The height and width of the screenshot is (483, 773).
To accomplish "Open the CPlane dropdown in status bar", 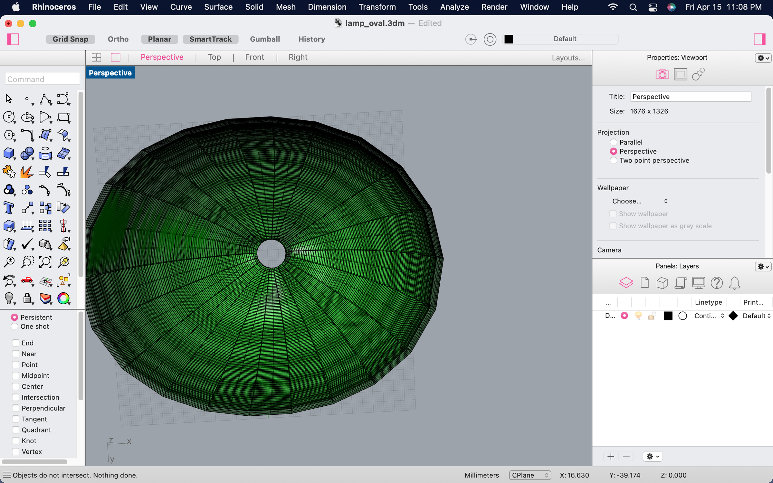I will click(x=530, y=475).
